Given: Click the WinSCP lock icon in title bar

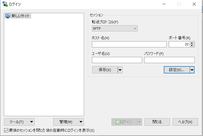Looking at the screenshot, I should coord(5,4).
